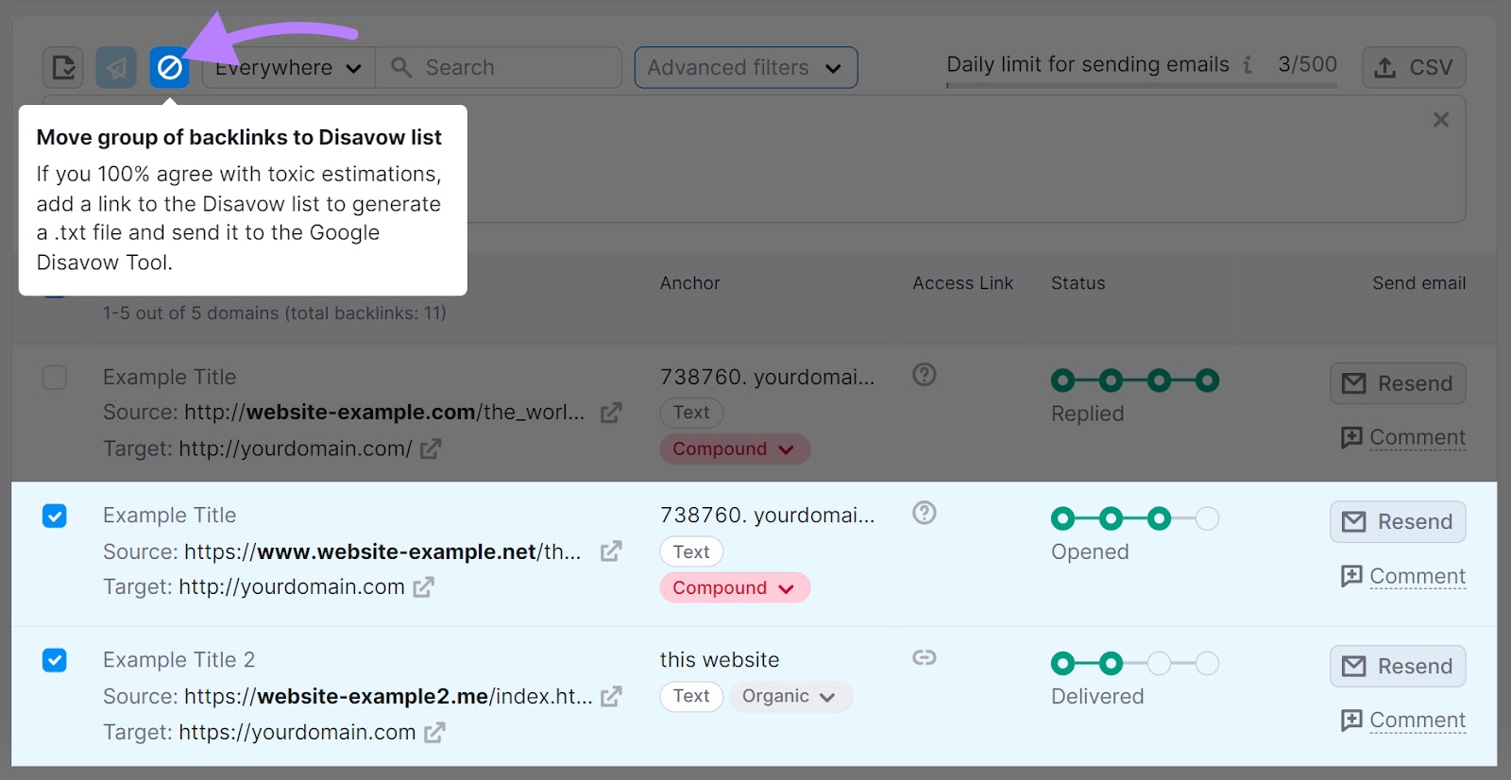Uncheck the website-example.net row checkbox
This screenshot has height=780, width=1511.
(x=55, y=516)
